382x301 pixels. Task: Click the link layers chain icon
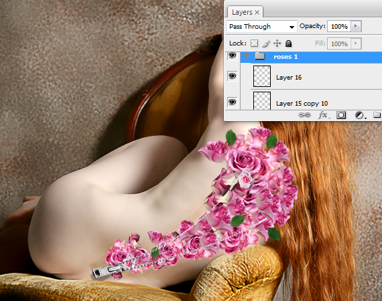pos(304,115)
